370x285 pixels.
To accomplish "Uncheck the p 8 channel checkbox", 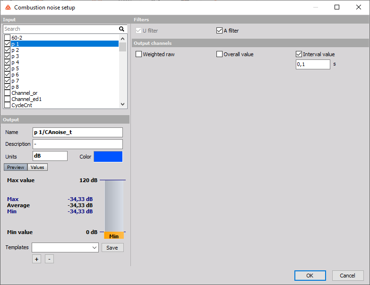I will coord(7,86).
